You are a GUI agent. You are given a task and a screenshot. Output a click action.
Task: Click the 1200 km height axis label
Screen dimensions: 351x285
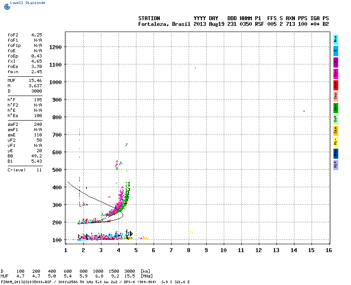pos(55,47)
